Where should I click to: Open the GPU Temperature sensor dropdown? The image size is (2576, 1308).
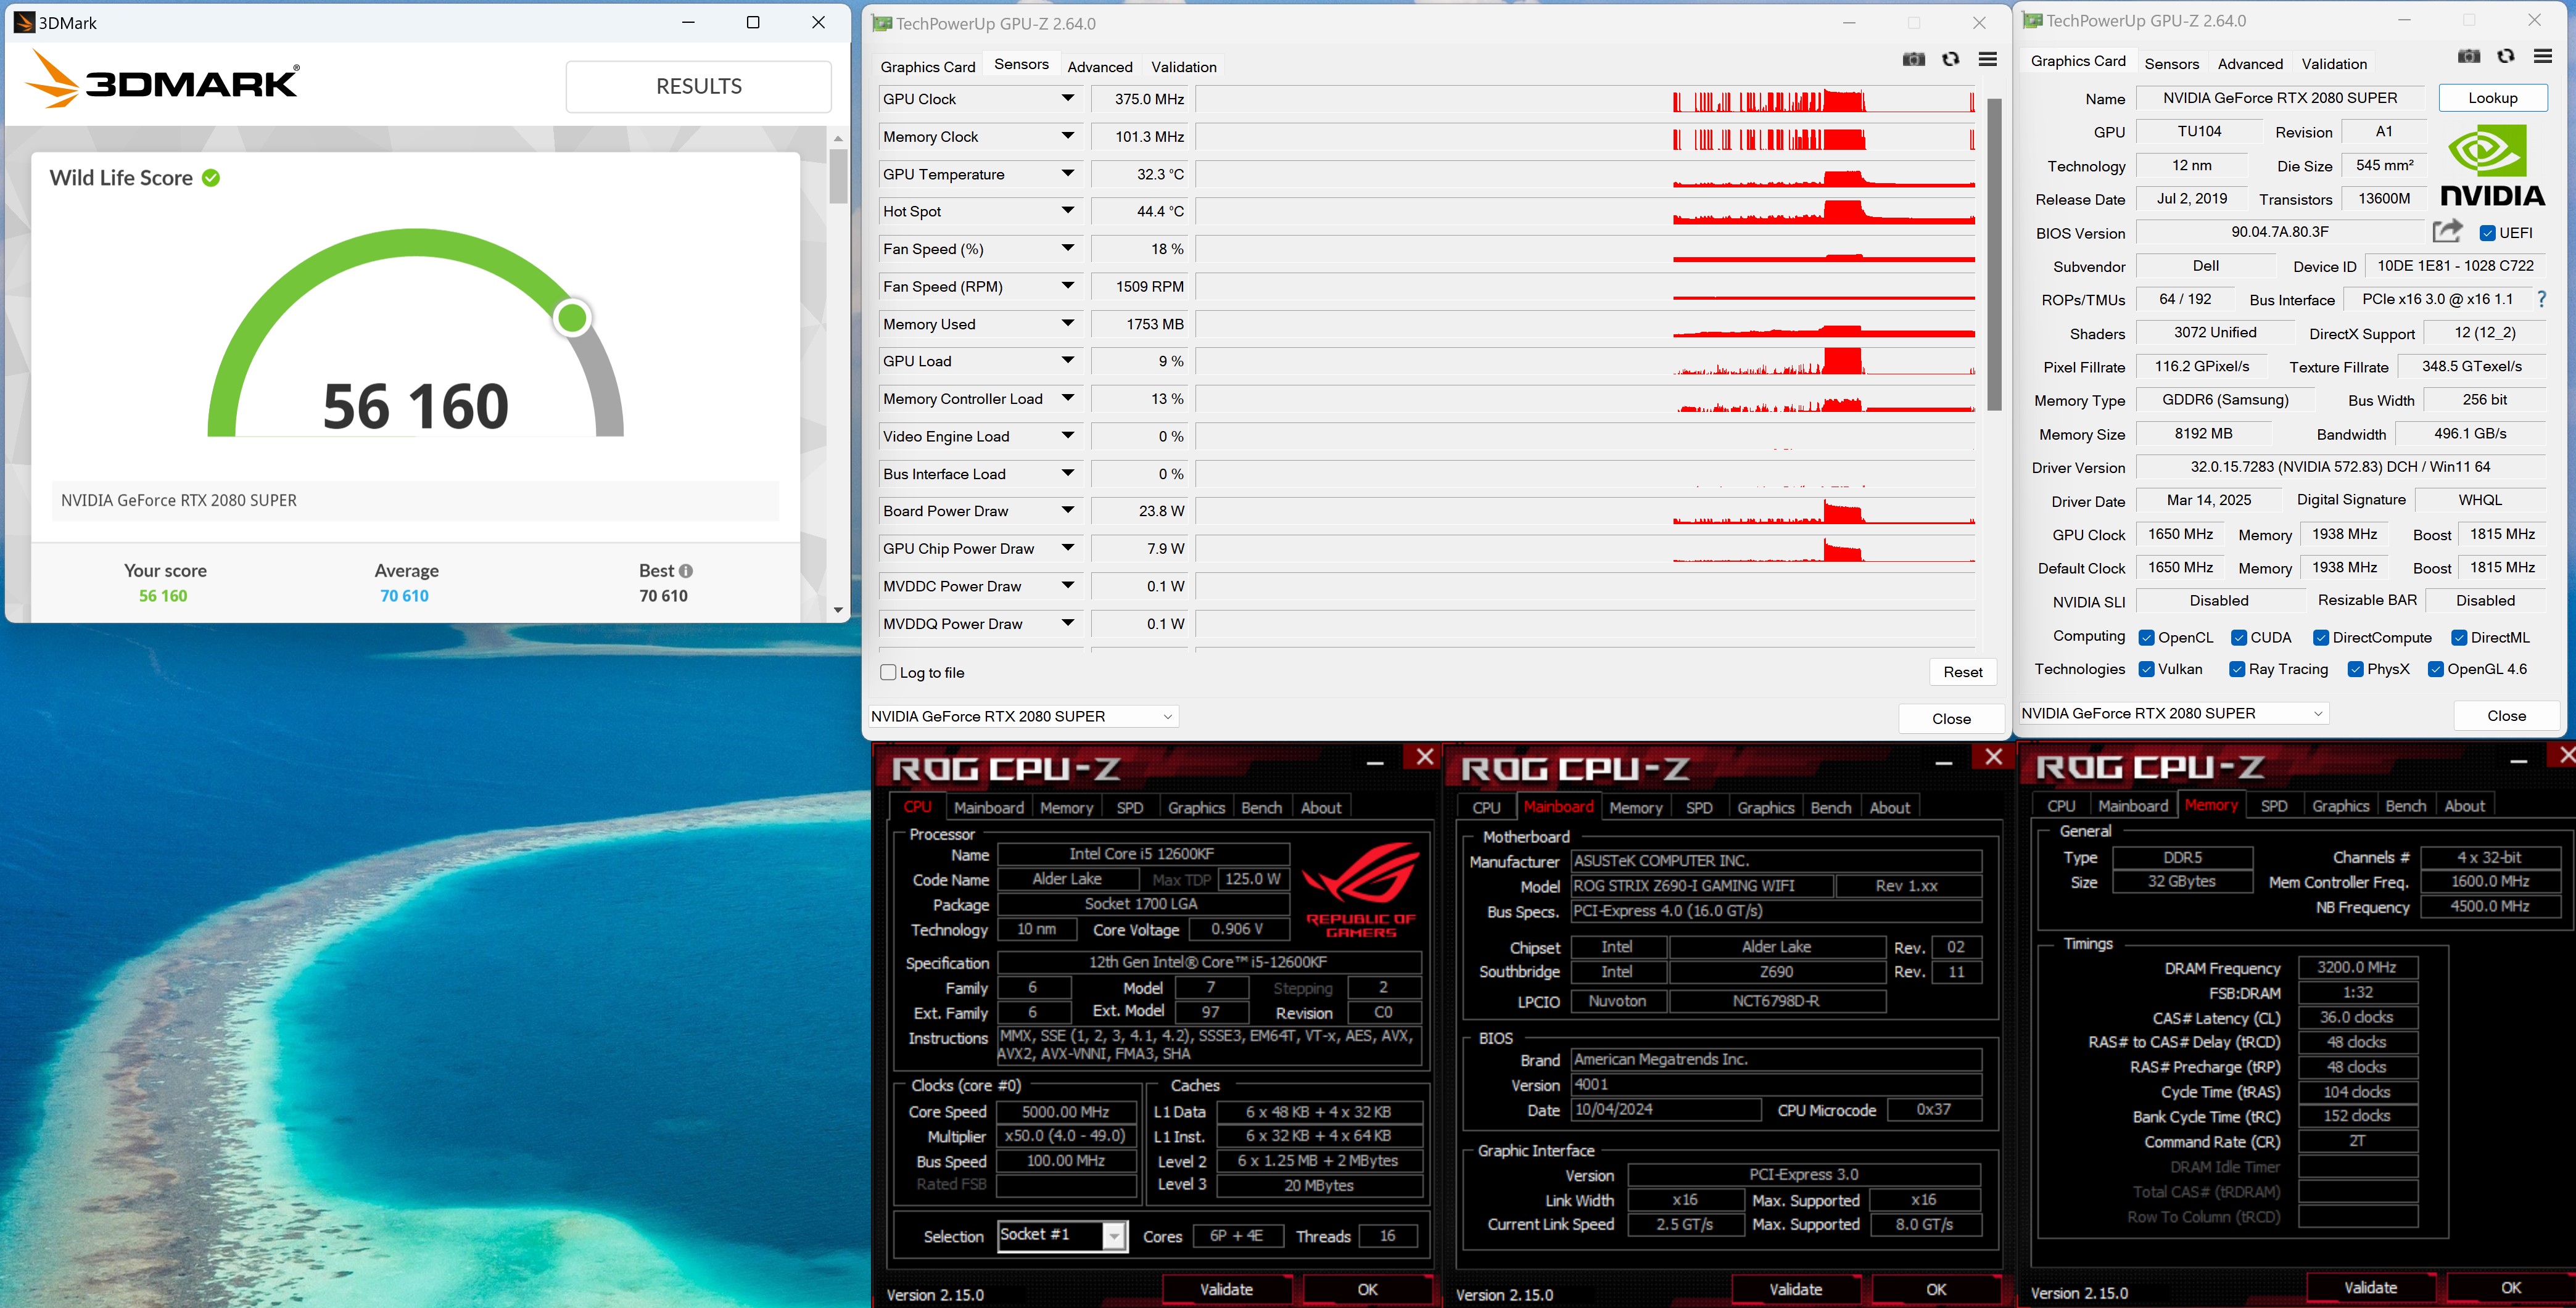click(1067, 174)
